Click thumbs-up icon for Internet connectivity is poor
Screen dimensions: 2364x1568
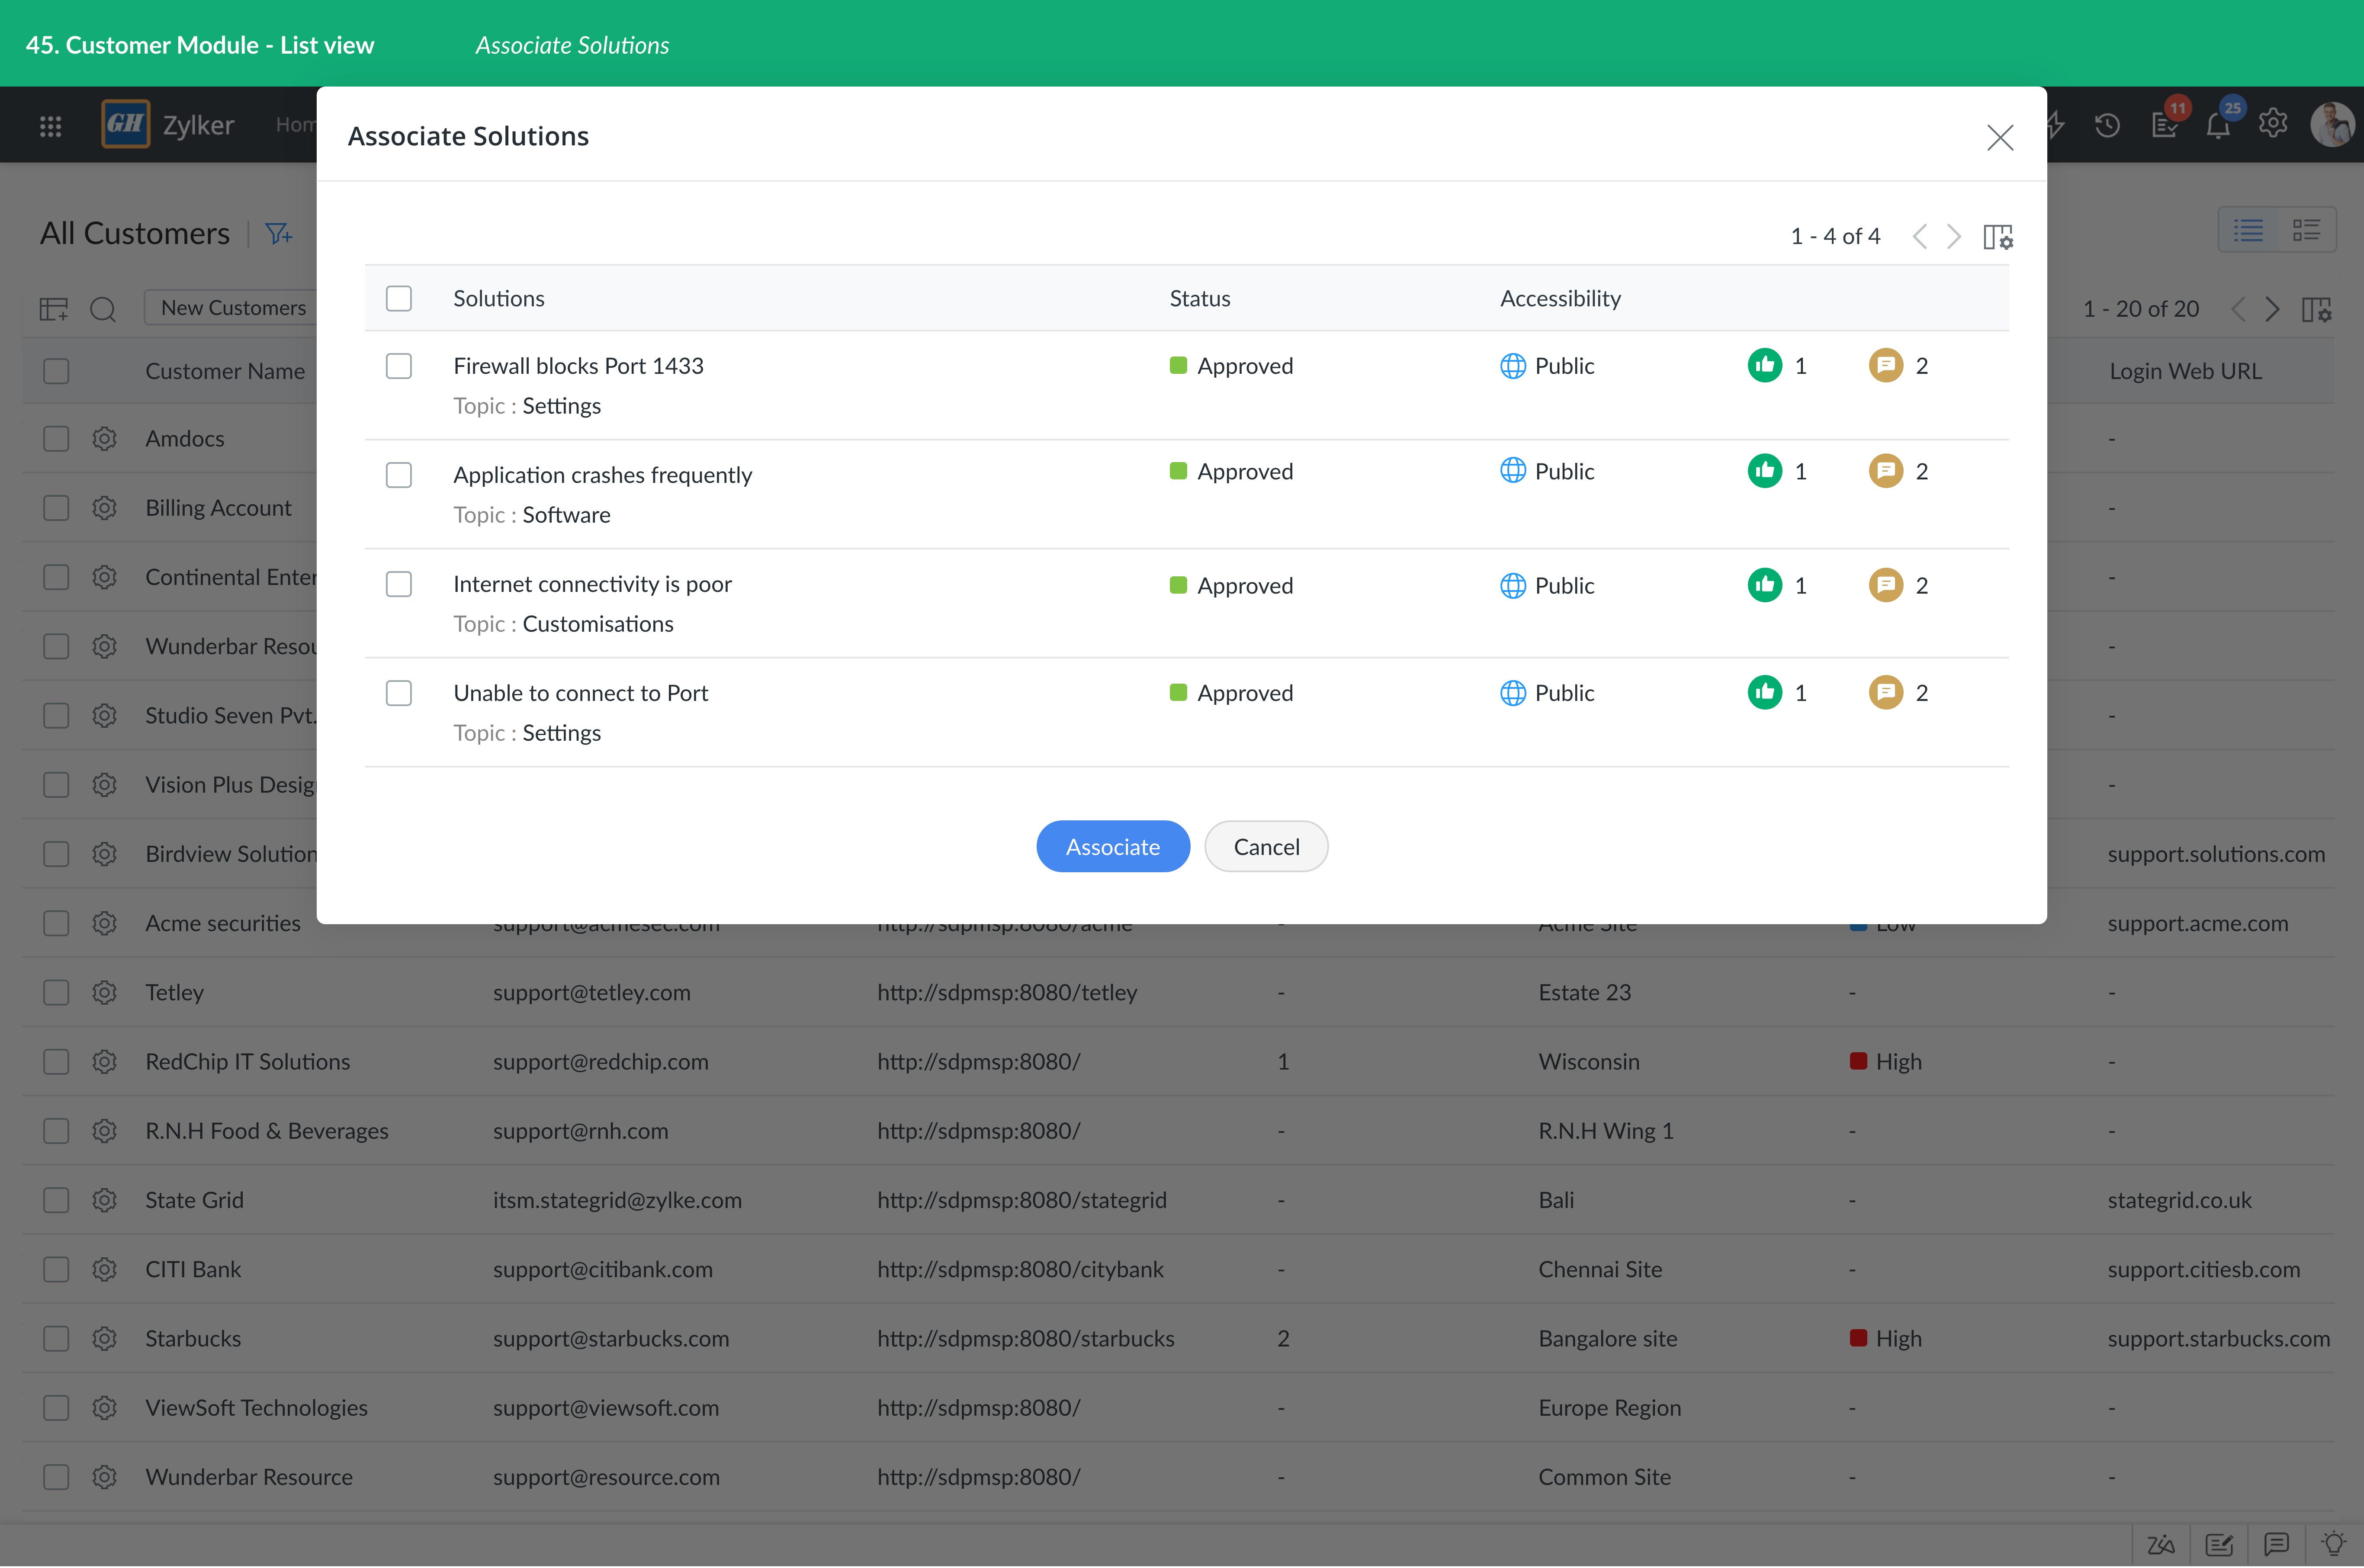[1765, 584]
